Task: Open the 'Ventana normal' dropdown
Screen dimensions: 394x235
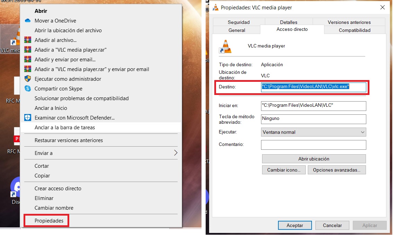Action: (313, 132)
